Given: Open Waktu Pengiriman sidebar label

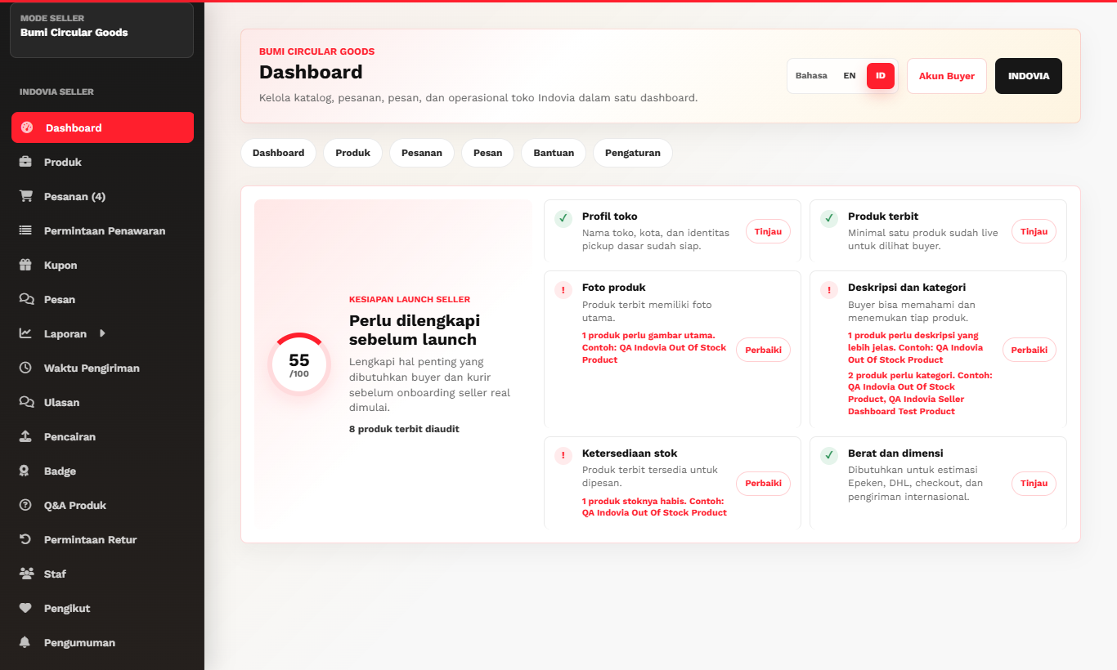Looking at the screenshot, I should [92, 368].
